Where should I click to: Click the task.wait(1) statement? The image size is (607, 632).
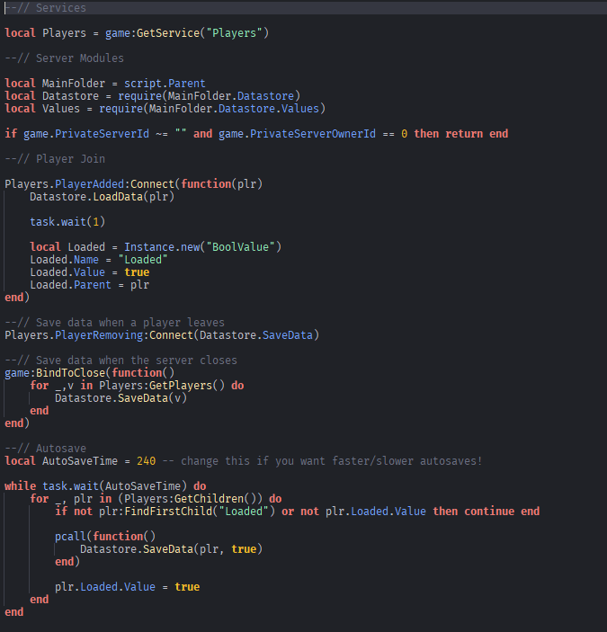(67, 221)
